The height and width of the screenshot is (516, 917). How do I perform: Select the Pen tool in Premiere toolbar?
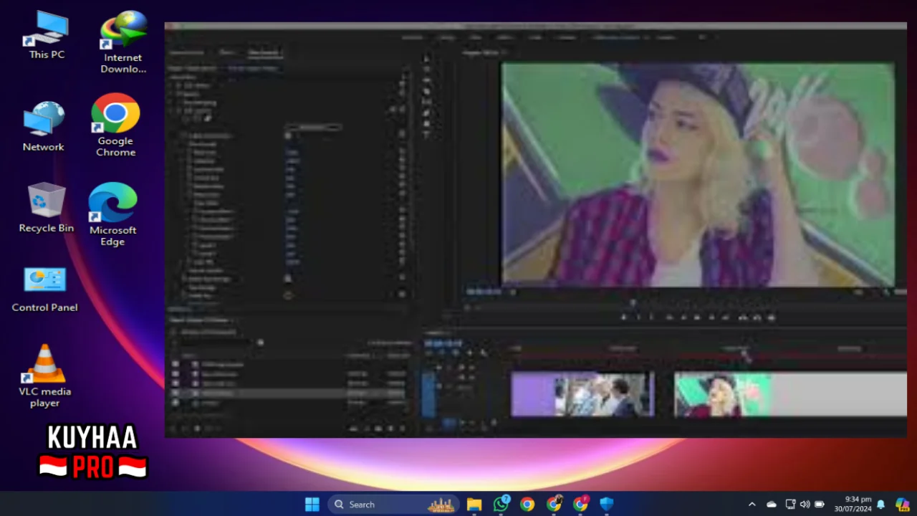(426, 113)
